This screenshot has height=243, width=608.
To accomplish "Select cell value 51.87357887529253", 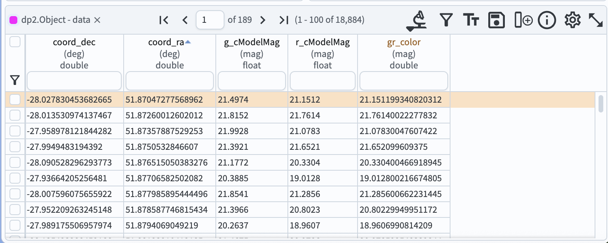I will click(x=164, y=131).
